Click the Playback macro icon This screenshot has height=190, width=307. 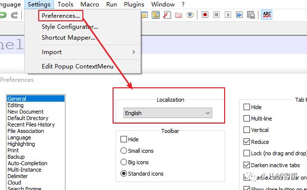pyautogui.click(x=228, y=15)
